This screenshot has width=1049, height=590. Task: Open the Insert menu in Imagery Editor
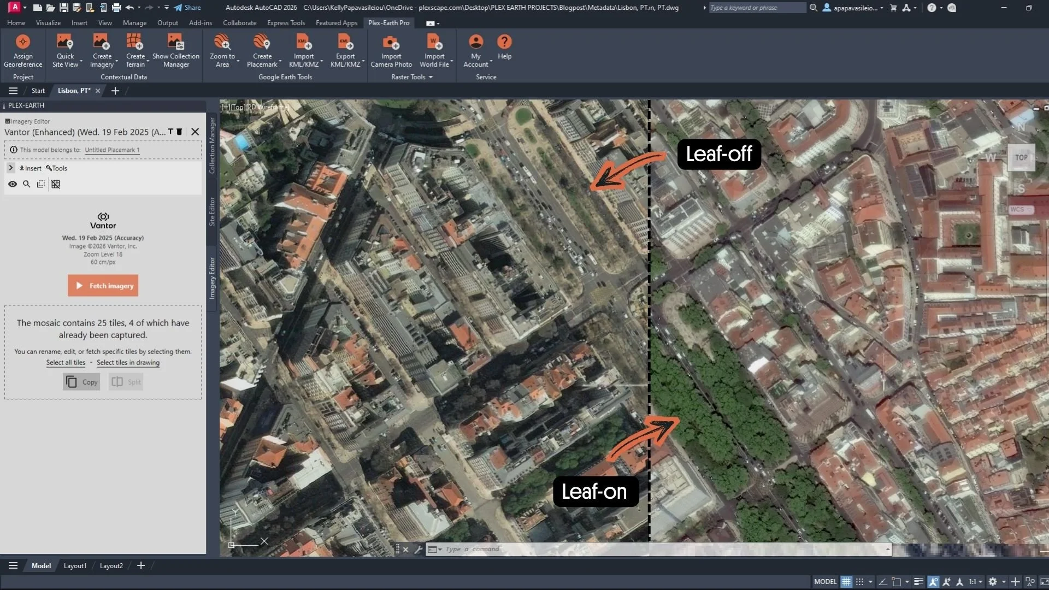click(31, 168)
